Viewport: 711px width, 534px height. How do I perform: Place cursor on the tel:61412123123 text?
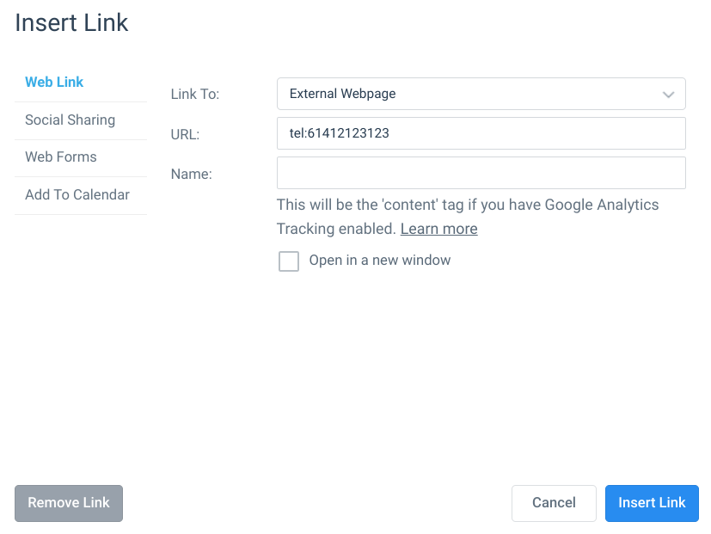[340, 133]
